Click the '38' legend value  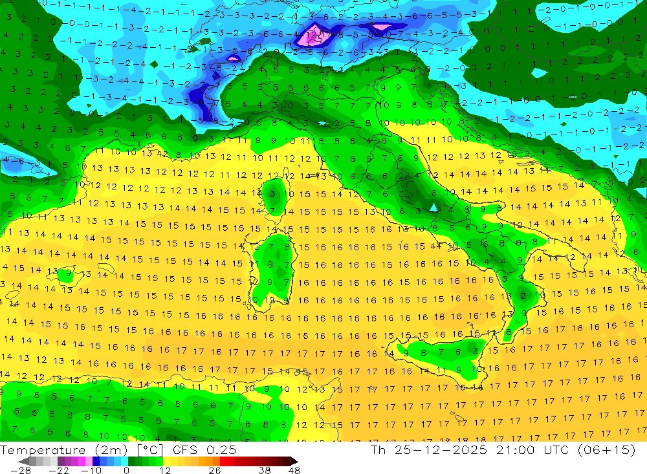[x=265, y=470]
